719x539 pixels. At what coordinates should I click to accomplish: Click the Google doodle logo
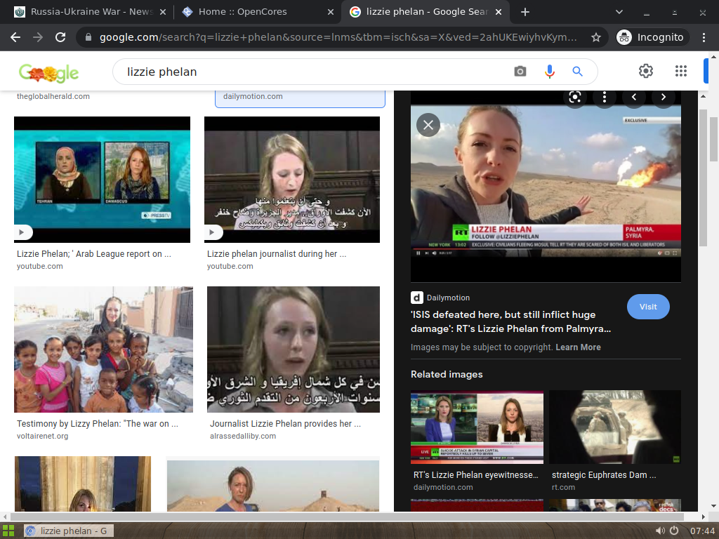tap(48, 72)
